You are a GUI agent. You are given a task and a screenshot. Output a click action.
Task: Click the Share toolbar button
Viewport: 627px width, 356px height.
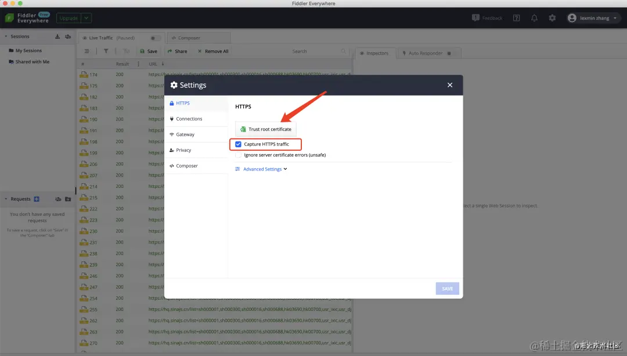click(177, 51)
